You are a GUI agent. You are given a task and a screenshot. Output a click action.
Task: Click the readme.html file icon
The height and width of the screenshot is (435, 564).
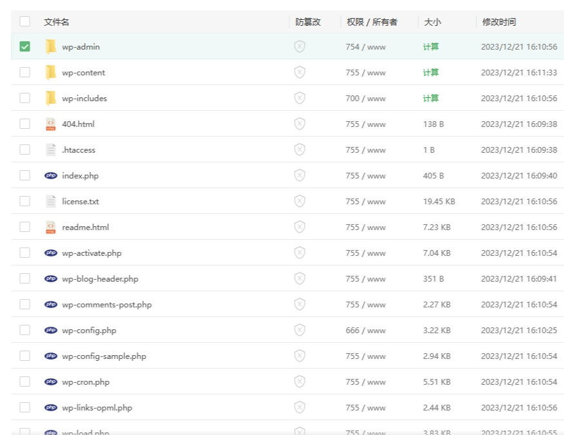[51, 227]
